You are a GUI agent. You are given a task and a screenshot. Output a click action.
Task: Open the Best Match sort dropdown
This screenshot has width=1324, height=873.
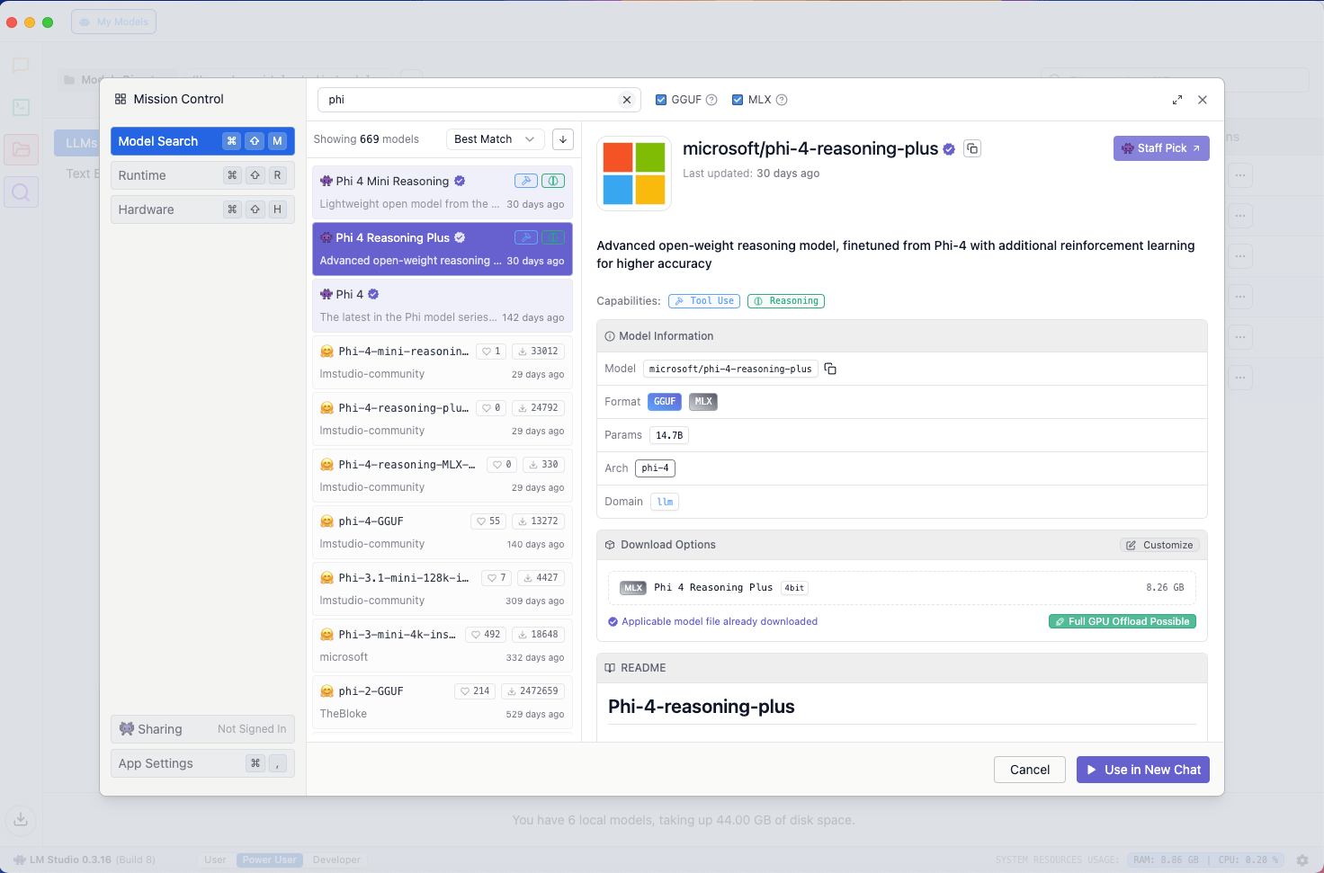[495, 139]
